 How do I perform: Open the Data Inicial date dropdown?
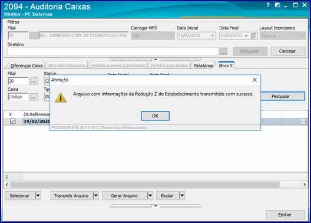[212, 36]
